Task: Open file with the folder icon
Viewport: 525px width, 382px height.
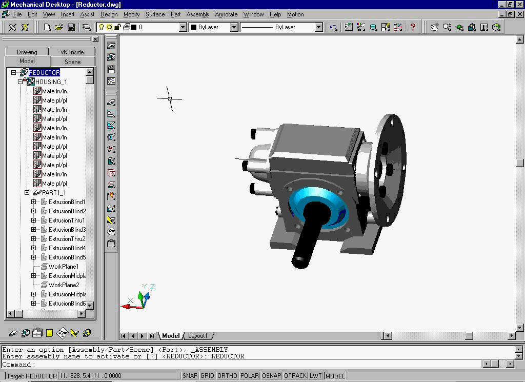Action: (x=59, y=27)
